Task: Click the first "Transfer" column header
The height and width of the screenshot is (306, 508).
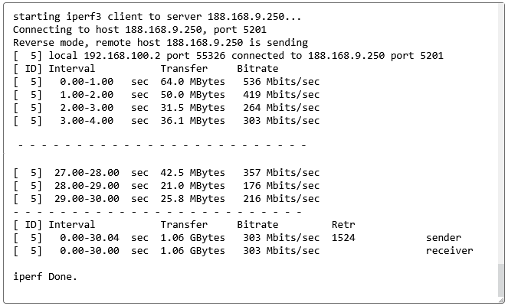Action: coord(184,69)
